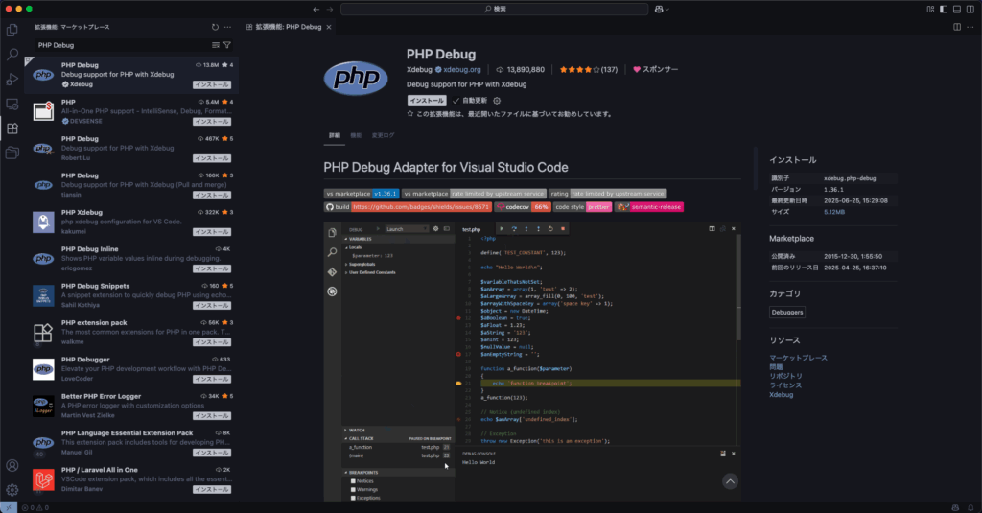Install PHP Debug by Xdebug from list
The image size is (982, 513).
click(212, 84)
